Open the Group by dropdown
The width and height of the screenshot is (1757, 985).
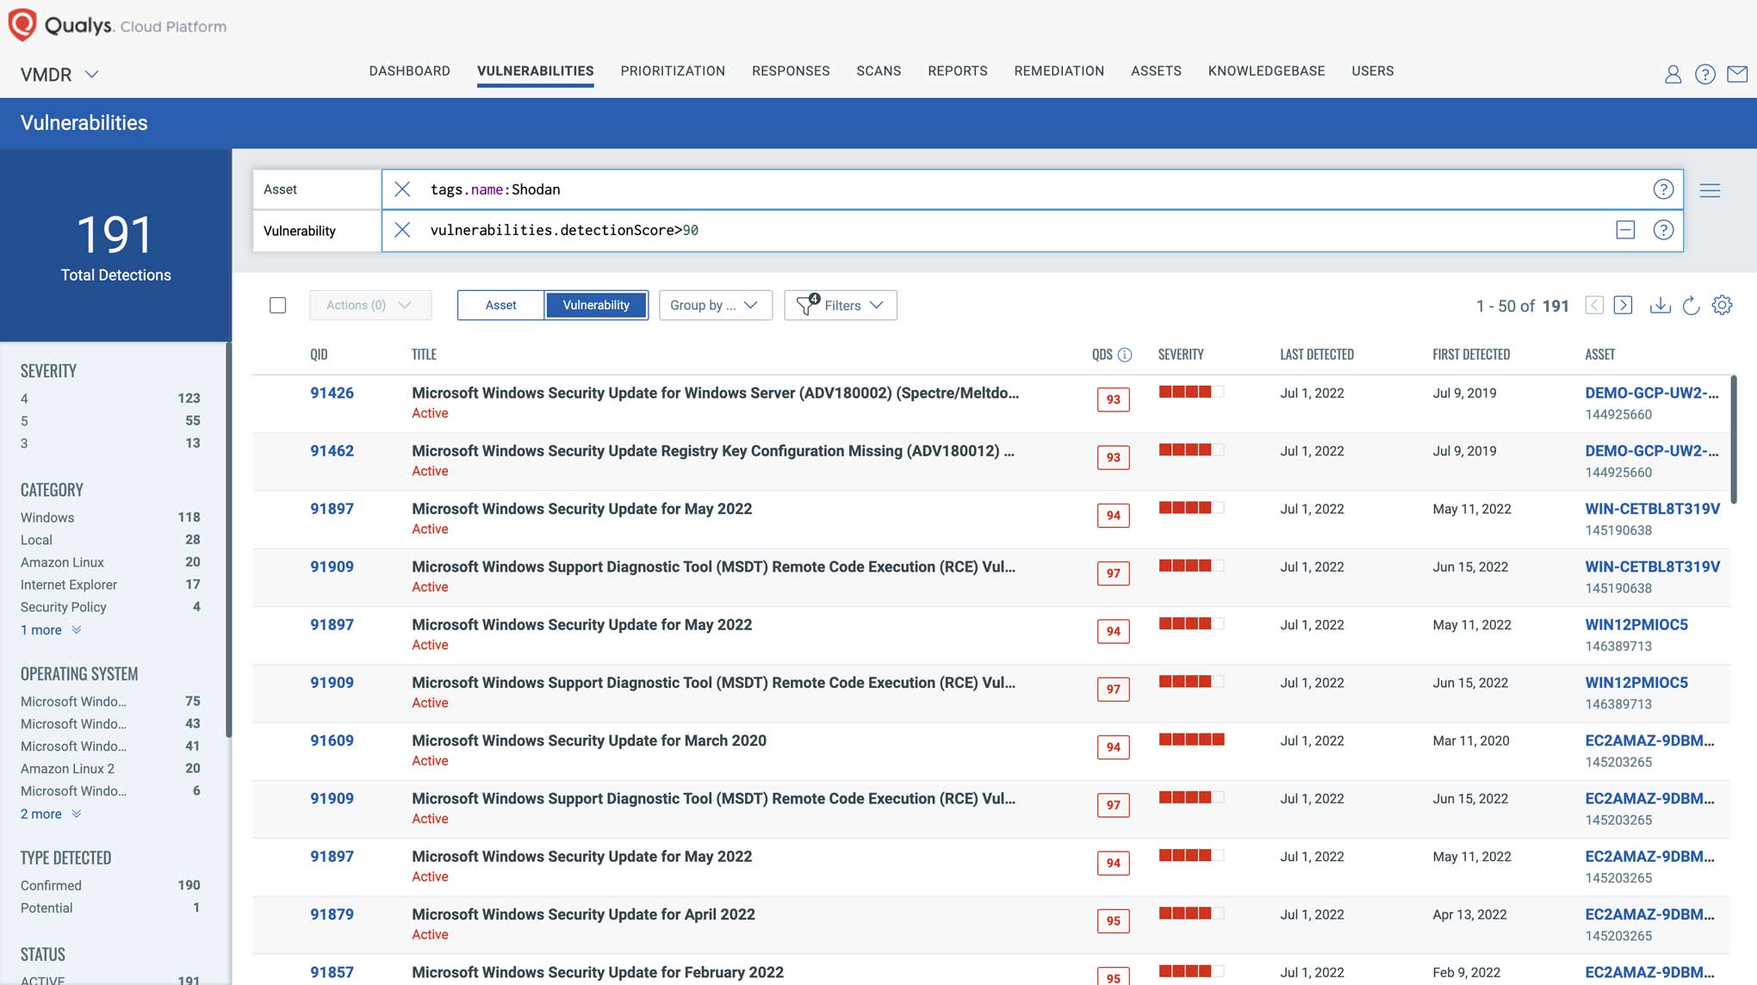point(715,306)
